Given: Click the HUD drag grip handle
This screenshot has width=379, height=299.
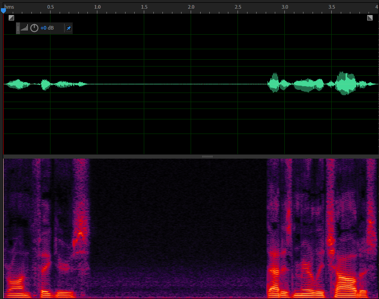Looking at the screenshot, I should pyautogui.click(x=18, y=28).
